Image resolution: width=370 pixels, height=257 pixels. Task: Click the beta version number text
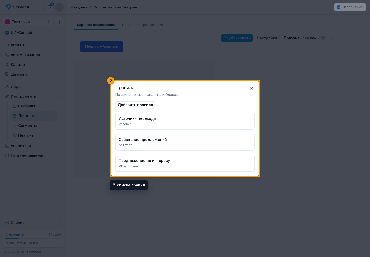point(22,252)
